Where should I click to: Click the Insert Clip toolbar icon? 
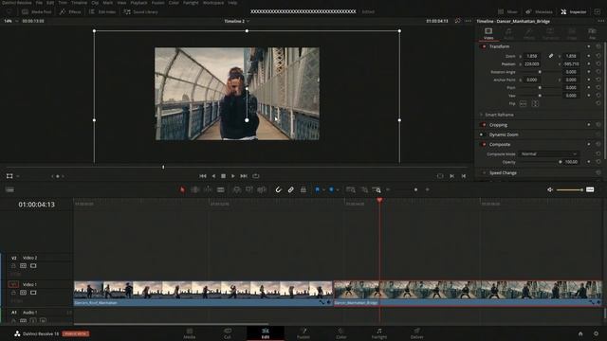237,189
